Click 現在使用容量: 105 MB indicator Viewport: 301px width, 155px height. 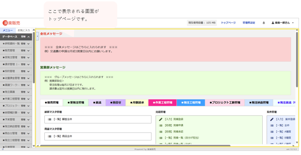point(202,23)
